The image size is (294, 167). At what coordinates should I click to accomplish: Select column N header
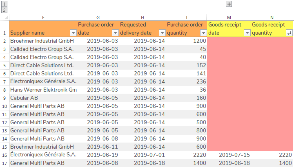coord(272,17)
